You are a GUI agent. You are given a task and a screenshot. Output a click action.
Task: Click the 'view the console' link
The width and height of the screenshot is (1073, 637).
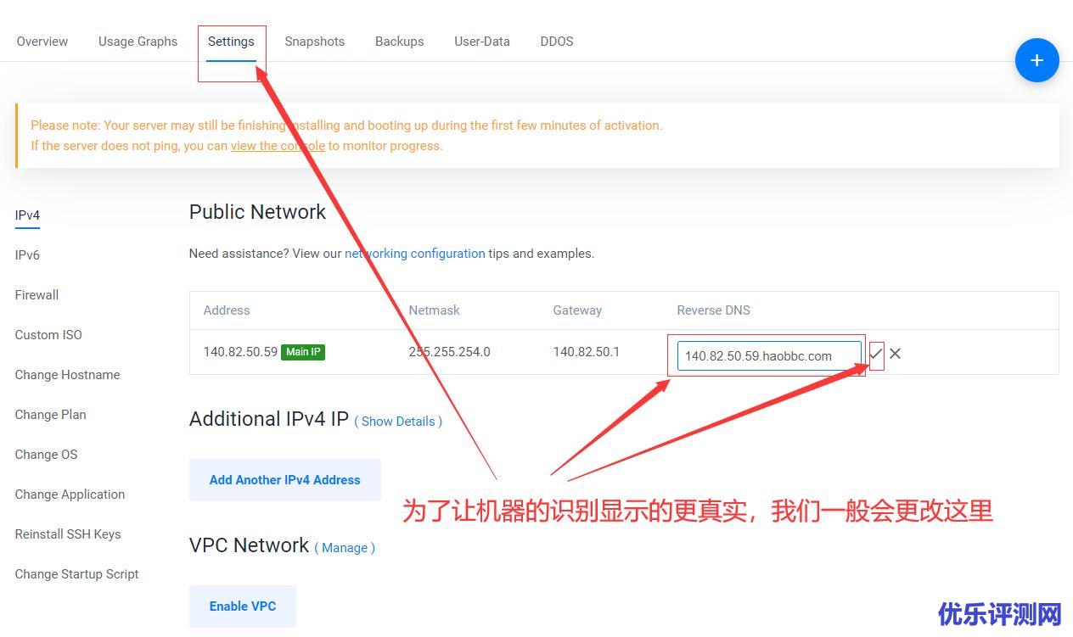point(278,146)
